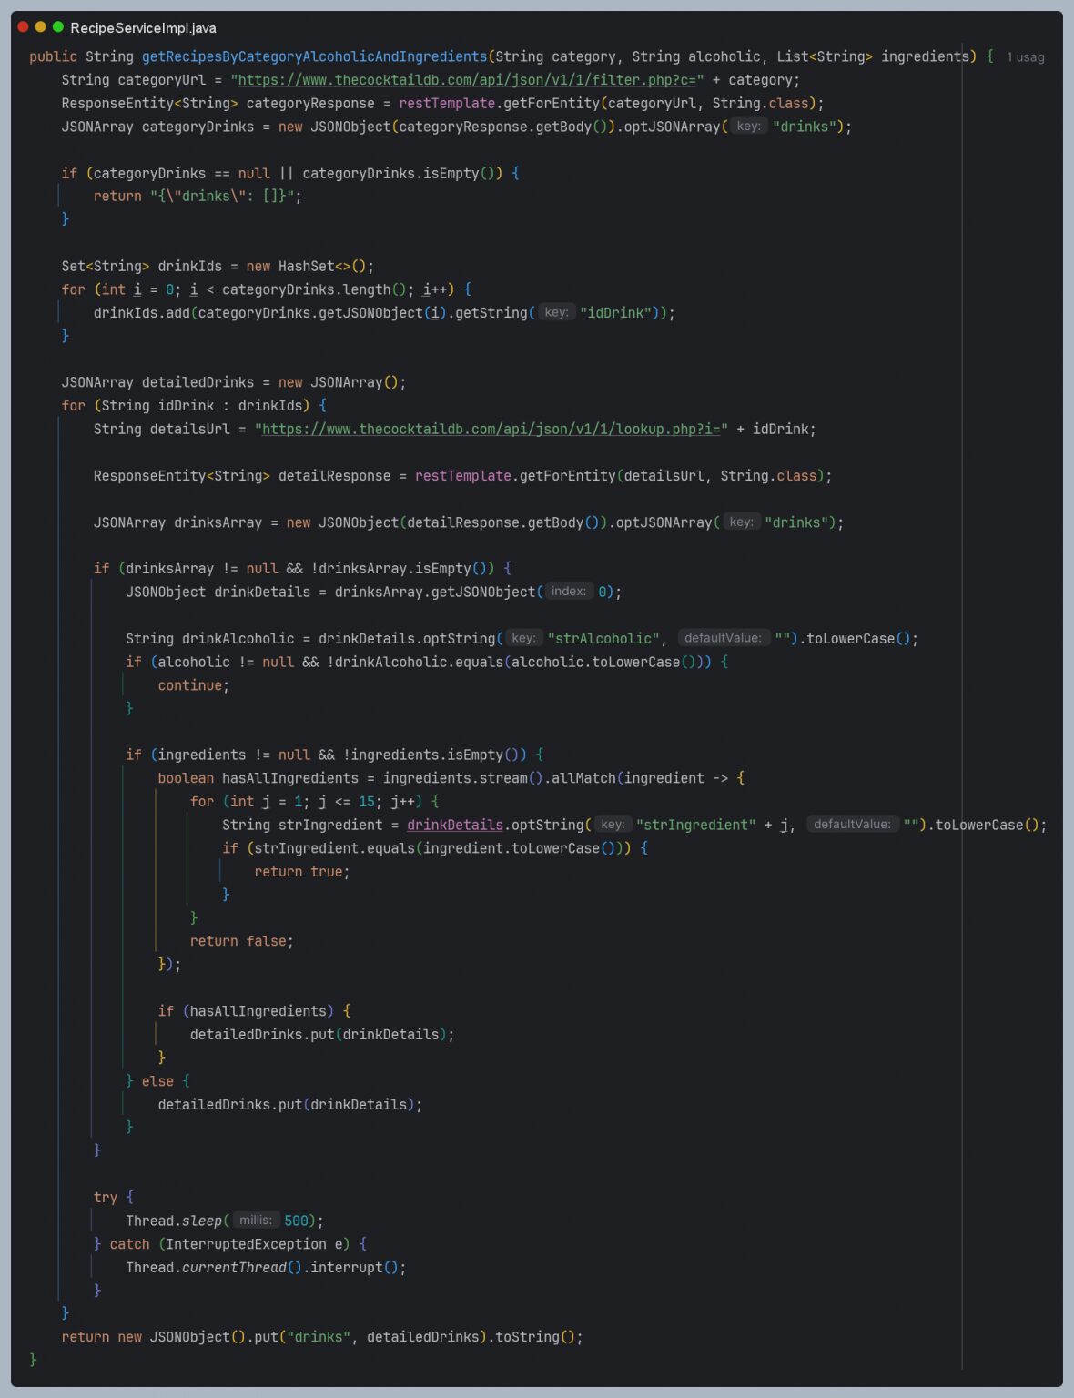Click the getRecipesByCategoryAlcoholicAndIngredients method name
This screenshot has width=1074, height=1398.
(x=314, y=56)
